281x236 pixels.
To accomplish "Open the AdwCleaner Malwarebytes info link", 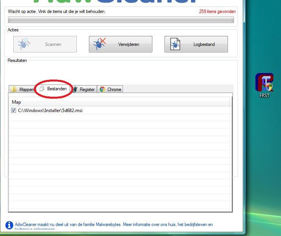I will coord(114,226).
